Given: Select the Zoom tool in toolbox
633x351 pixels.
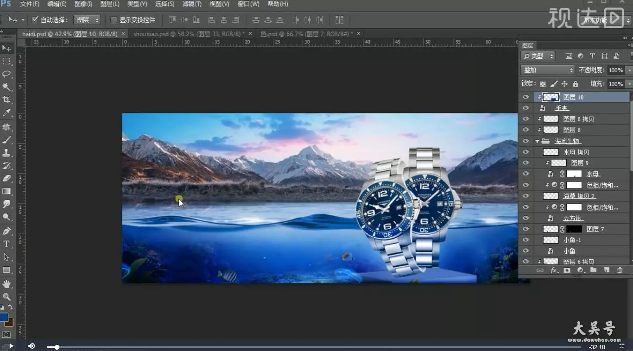Looking at the screenshot, I should pyautogui.click(x=6, y=297).
